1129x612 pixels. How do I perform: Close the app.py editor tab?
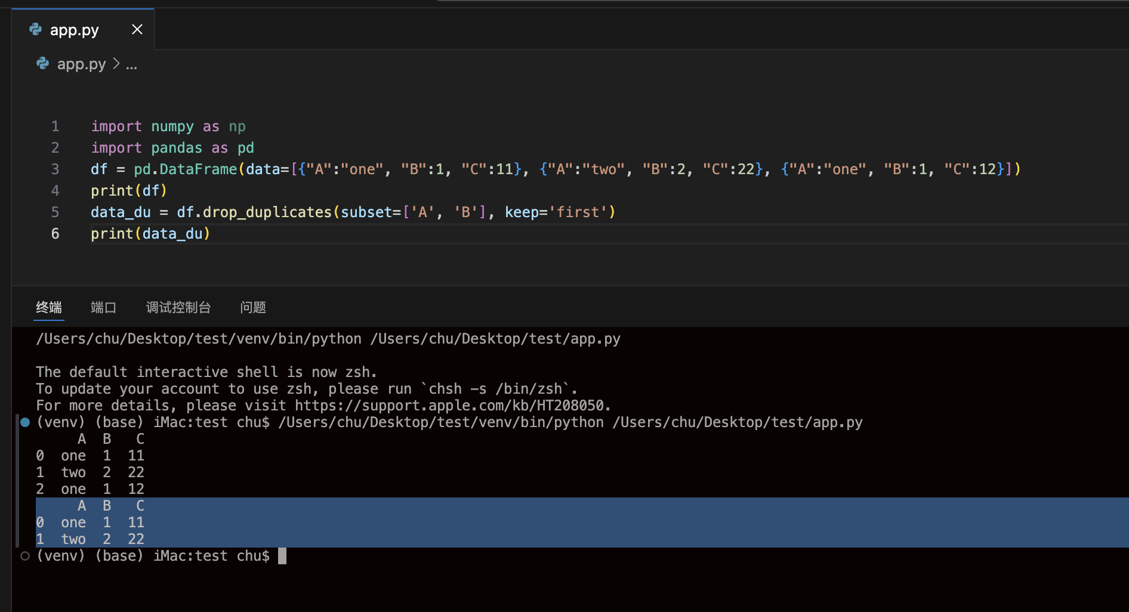[137, 29]
